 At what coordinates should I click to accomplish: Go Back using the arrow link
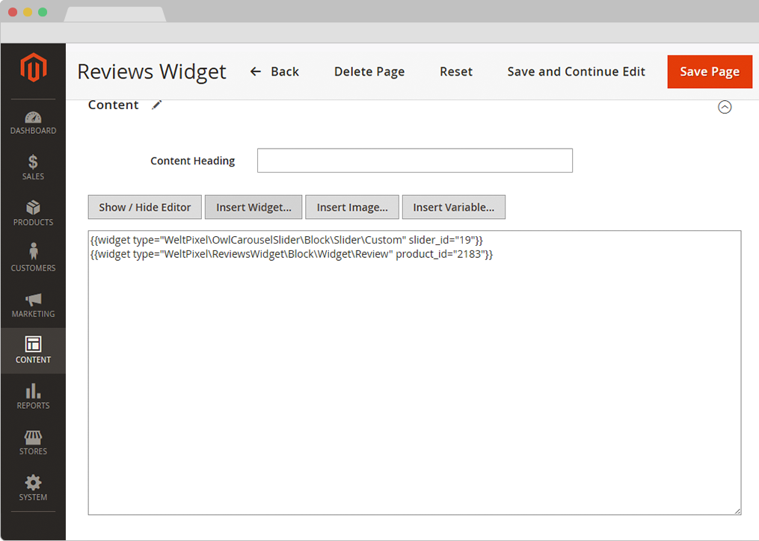coord(274,72)
